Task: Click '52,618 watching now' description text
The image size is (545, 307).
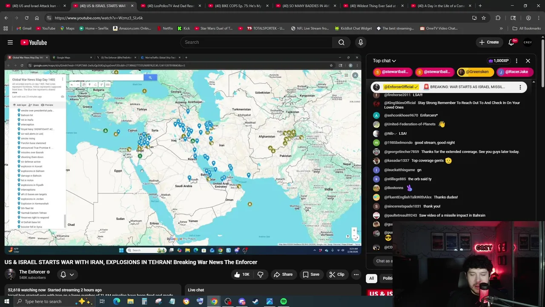Action: tap(27, 290)
